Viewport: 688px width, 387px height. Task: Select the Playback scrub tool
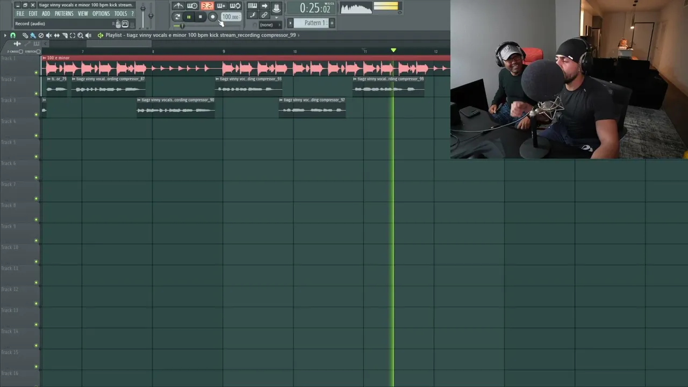pos(88,35)
